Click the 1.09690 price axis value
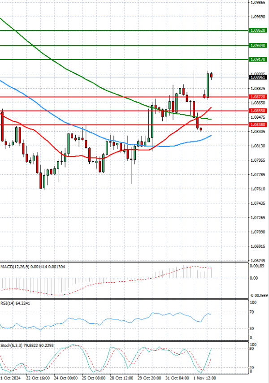The height and width of the screenshot is (383, 269). (258, 17)
